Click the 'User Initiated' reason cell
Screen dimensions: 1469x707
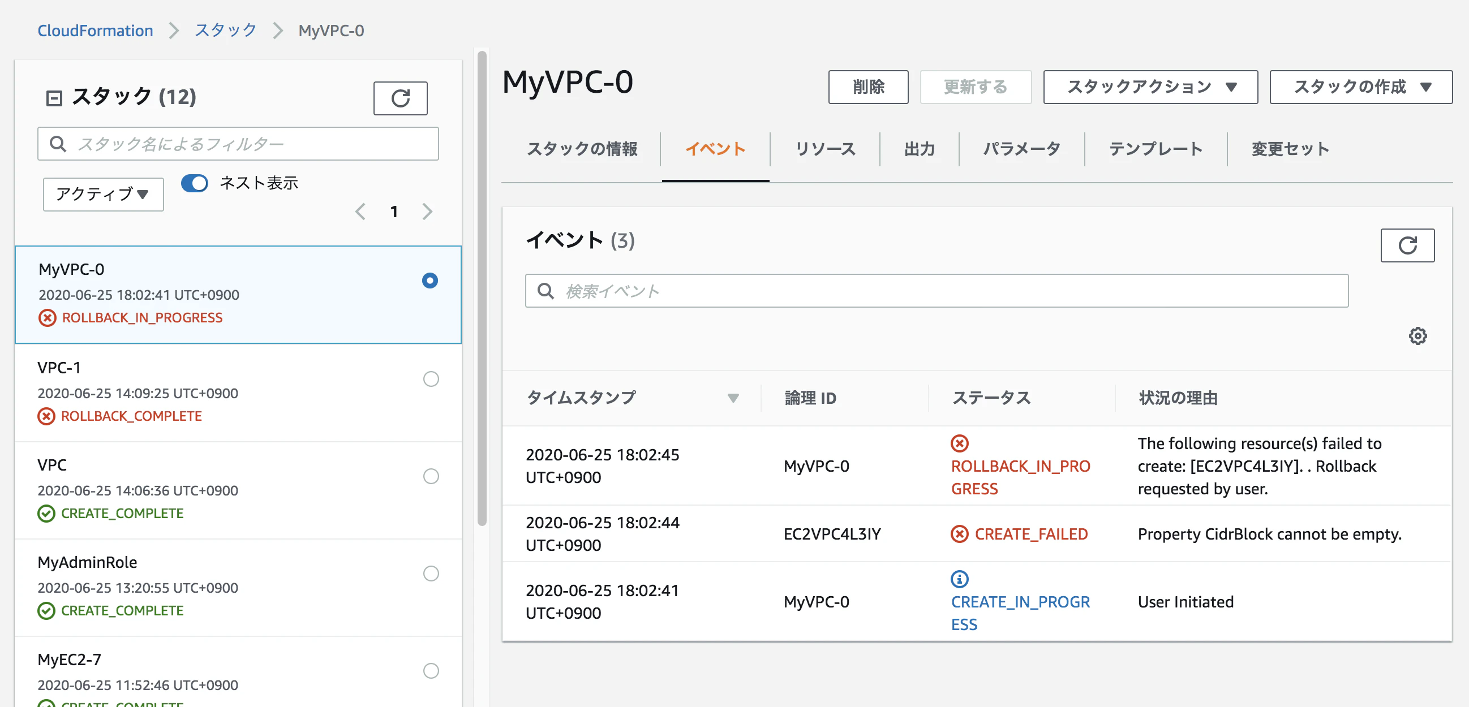(x=1185, y=602)
